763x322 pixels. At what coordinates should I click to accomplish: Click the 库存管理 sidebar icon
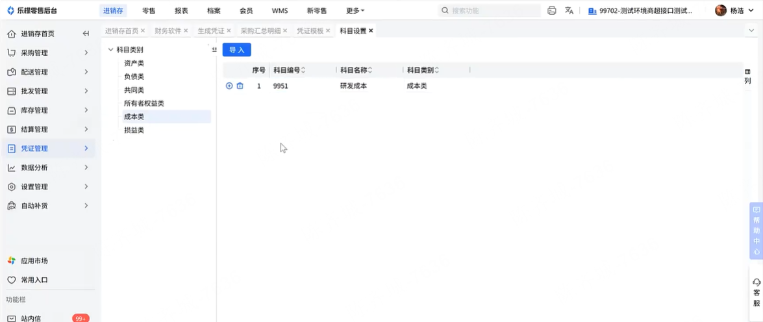point(12,110)
